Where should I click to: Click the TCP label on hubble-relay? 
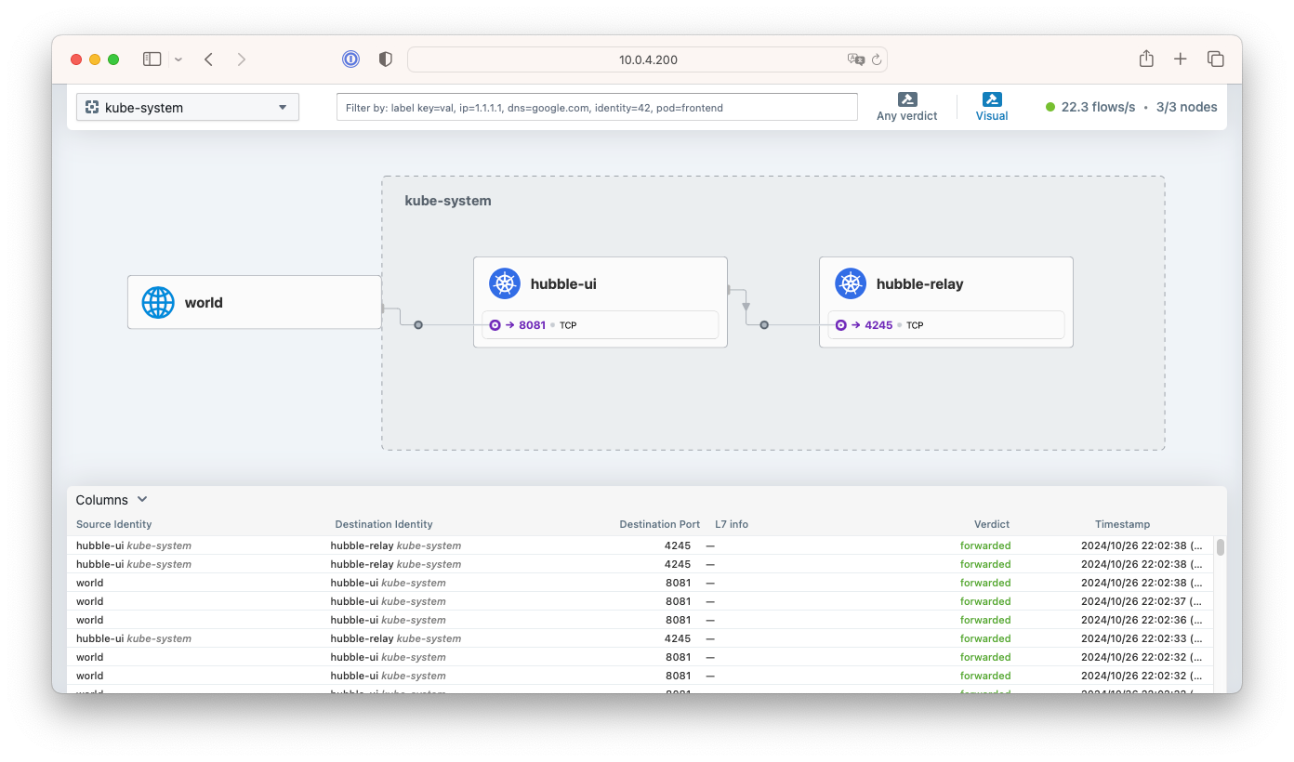915,325
